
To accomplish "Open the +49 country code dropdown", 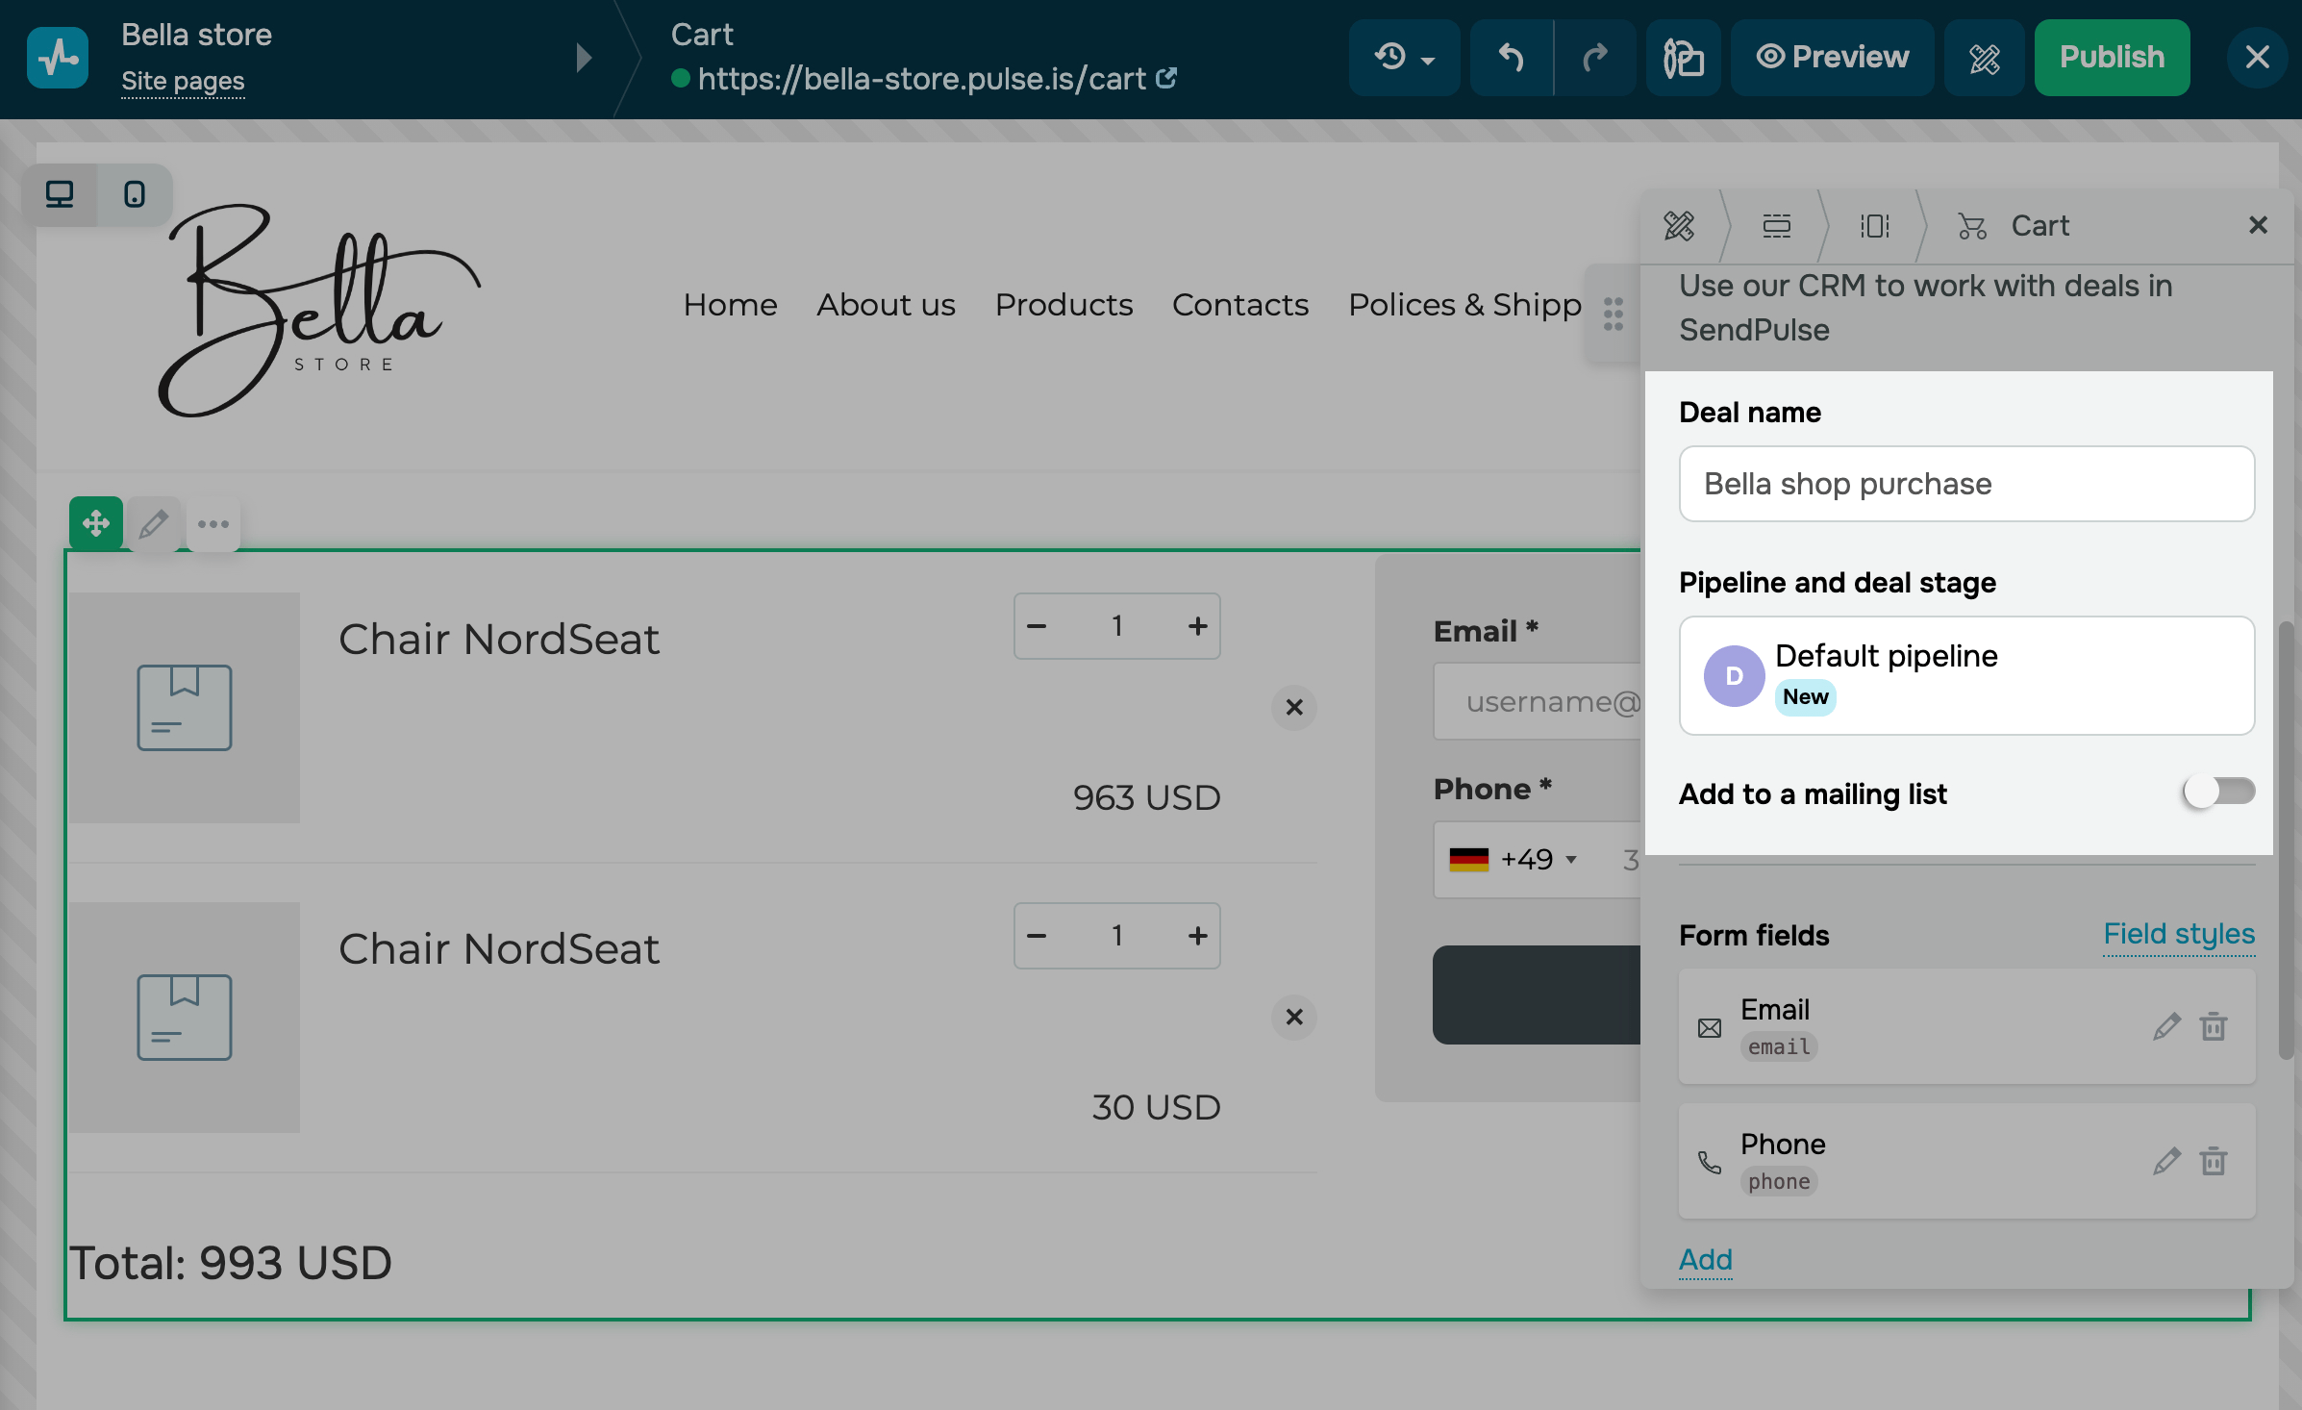I will (x=1517, y=859).
